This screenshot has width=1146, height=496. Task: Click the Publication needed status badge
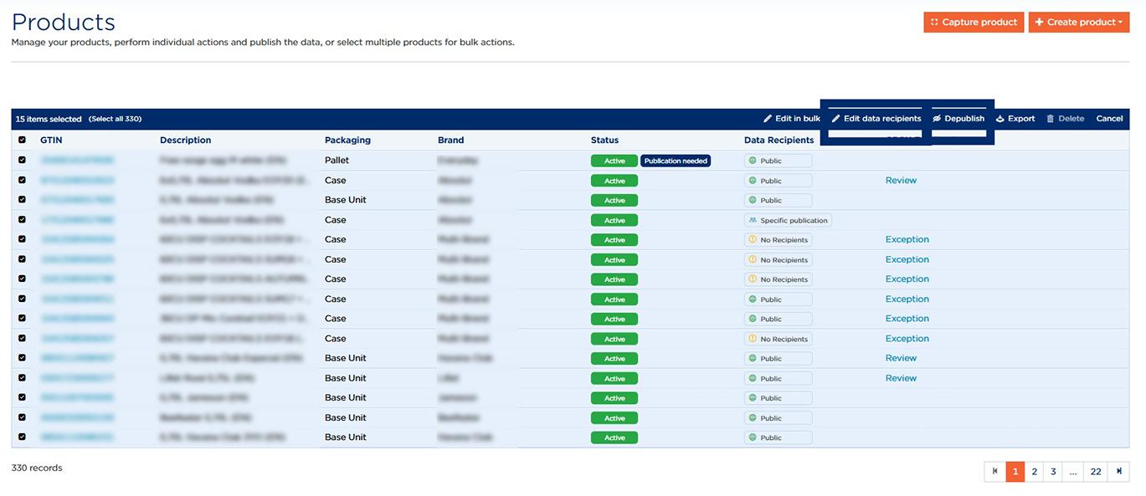pos(676,161)
